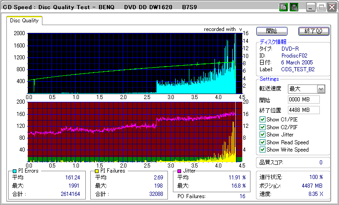
Task: Click the disc ID ProdiscF02
Action: coord(294,56)
